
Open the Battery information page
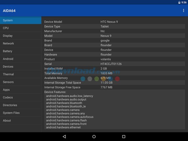[x=20, y=51]
